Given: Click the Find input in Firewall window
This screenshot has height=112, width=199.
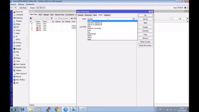Looking at the screenshot, I should [x=174, y=19].
